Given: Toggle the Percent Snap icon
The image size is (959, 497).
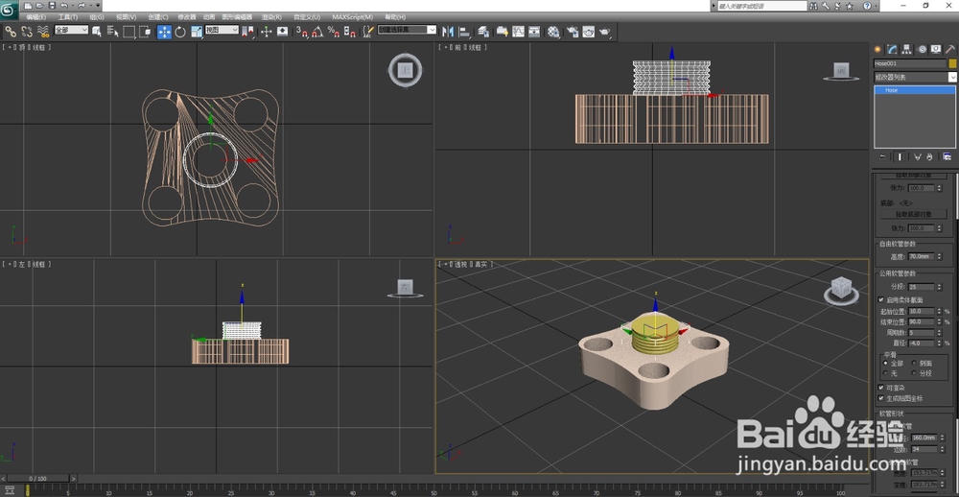Looking at the screenshot, I should coord(334,32).
